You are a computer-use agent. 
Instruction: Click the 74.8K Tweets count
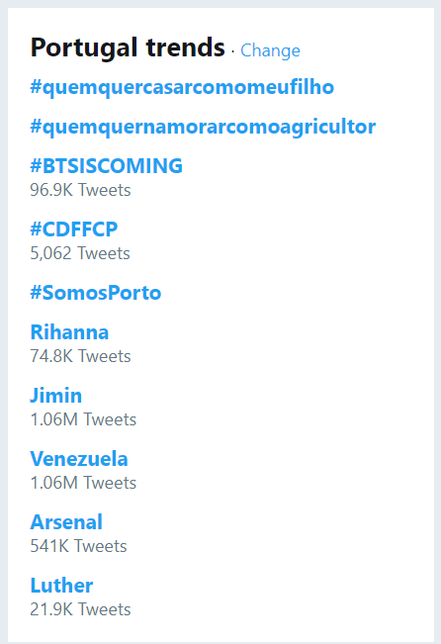click(80, 356)
